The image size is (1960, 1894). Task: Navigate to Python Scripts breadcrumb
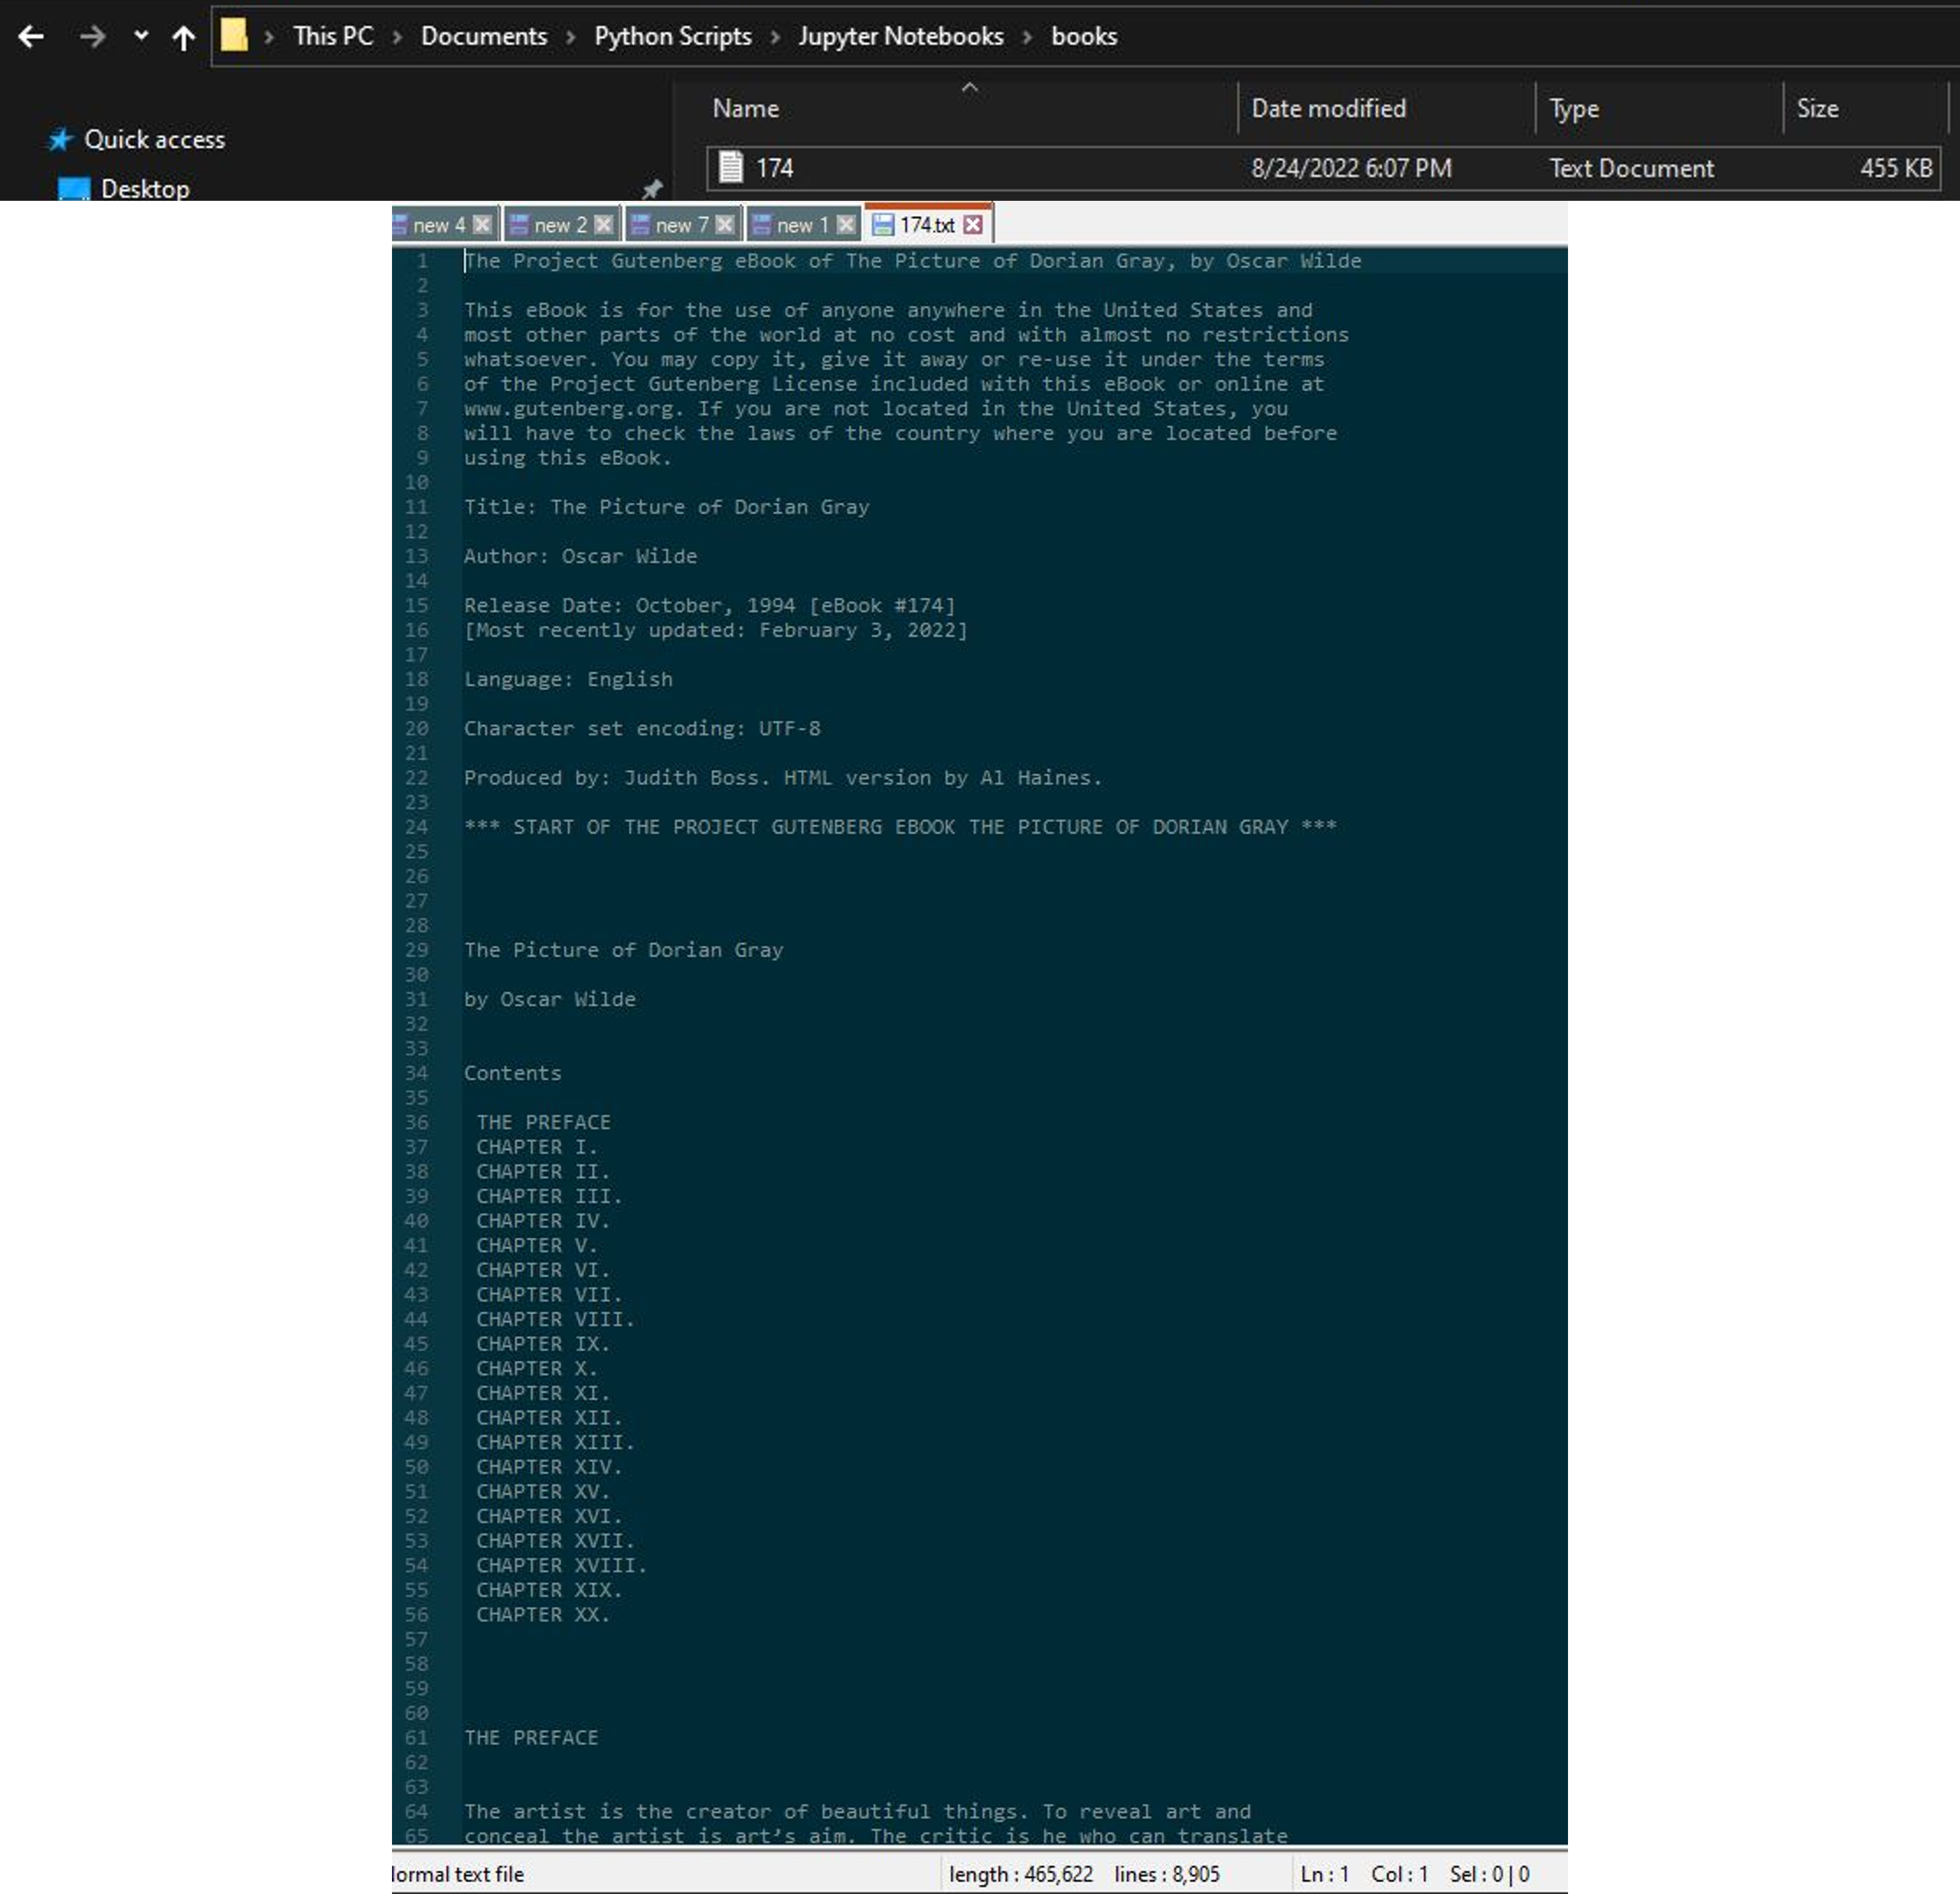tap(672, 36)
